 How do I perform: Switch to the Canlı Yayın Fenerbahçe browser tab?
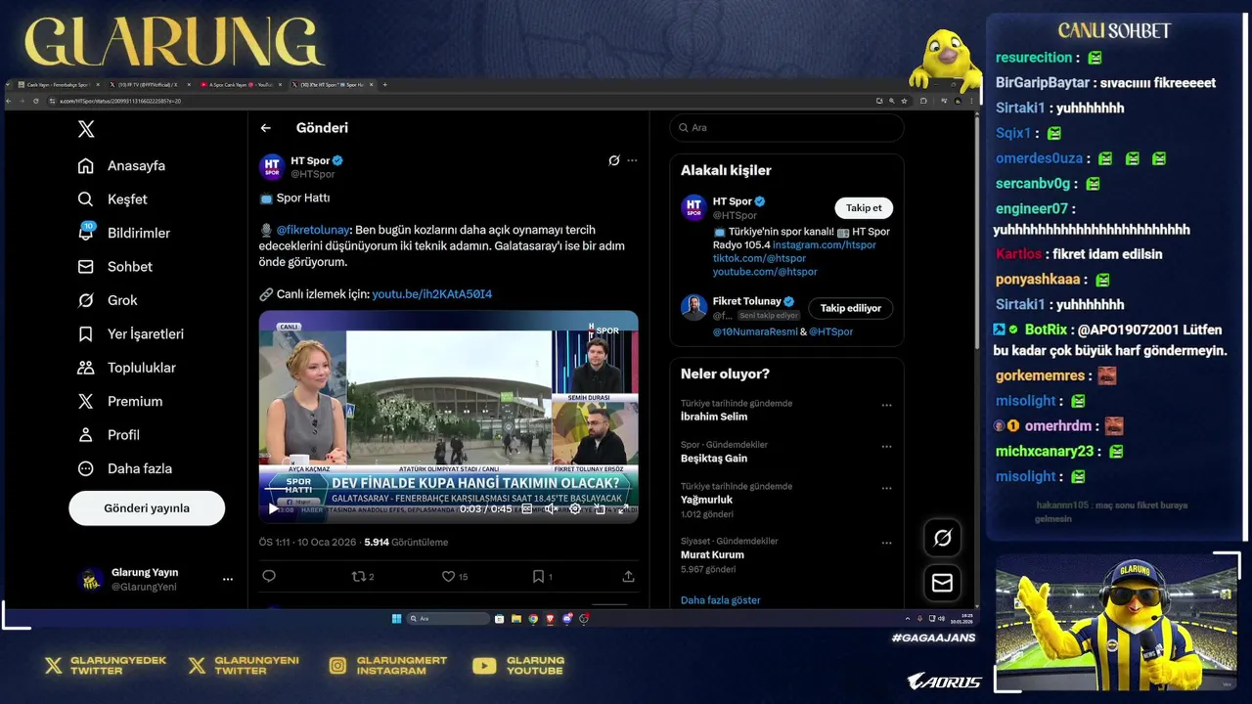coord(57,85)
